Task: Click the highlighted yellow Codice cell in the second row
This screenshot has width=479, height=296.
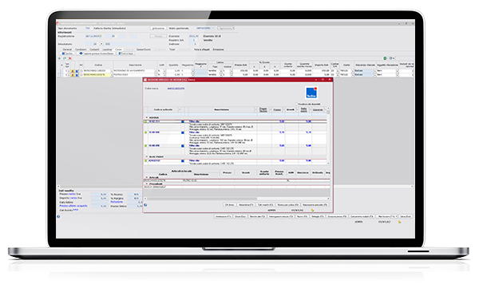Action: pos(97,75)
